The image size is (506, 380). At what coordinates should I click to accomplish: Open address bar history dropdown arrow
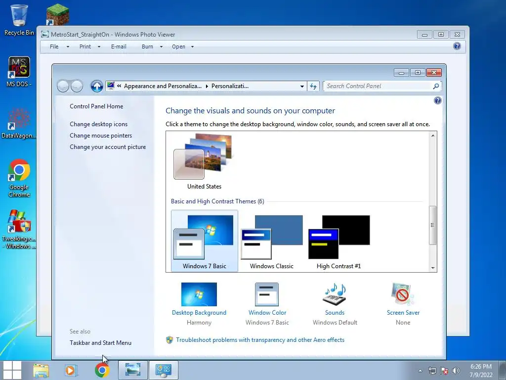tap(302, 86)
